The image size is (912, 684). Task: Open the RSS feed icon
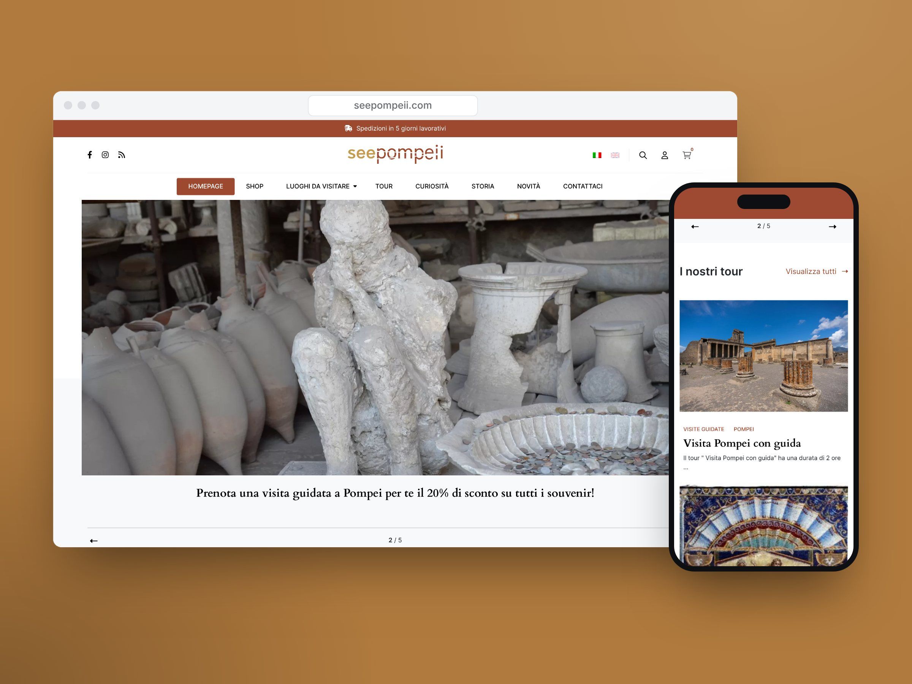(121, 155)
